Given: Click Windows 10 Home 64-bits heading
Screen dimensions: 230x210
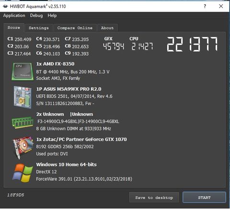Looking at the screenshot, I should tap(67, 164).
